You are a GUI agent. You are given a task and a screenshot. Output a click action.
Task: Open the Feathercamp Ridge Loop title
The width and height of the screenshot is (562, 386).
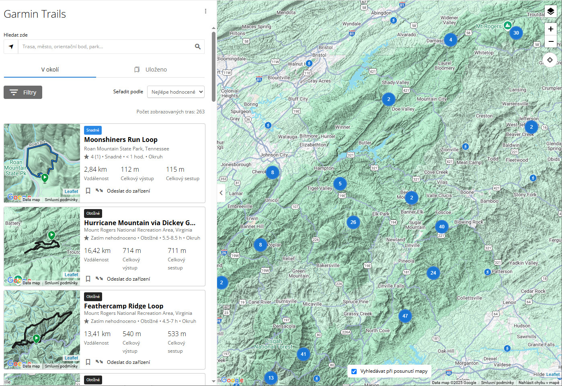point(123,306)
